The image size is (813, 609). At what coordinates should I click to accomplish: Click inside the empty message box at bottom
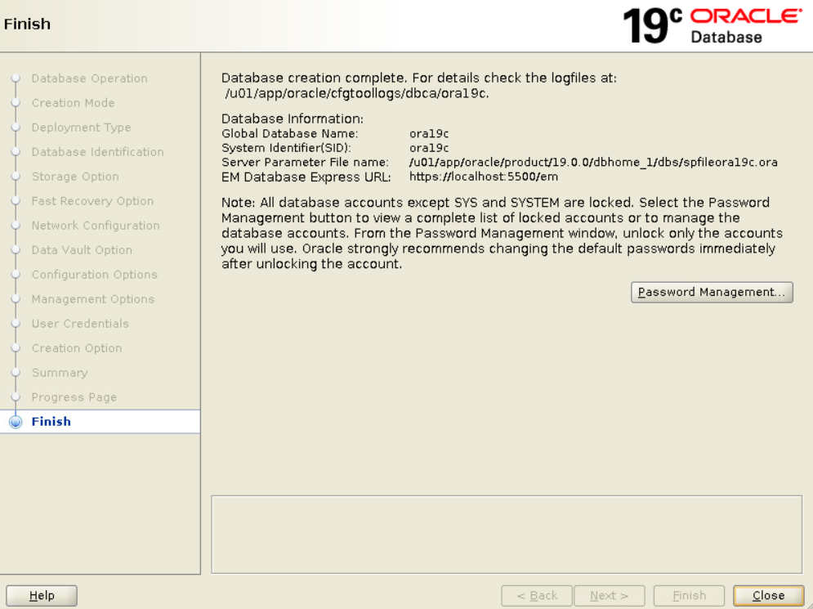tap(507, 535)
